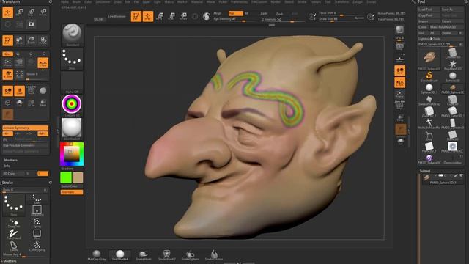Open the Texture menu

click(x=315, y=1)
